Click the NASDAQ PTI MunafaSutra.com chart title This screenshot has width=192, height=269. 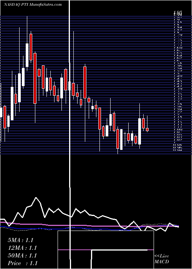coord(33,5)
